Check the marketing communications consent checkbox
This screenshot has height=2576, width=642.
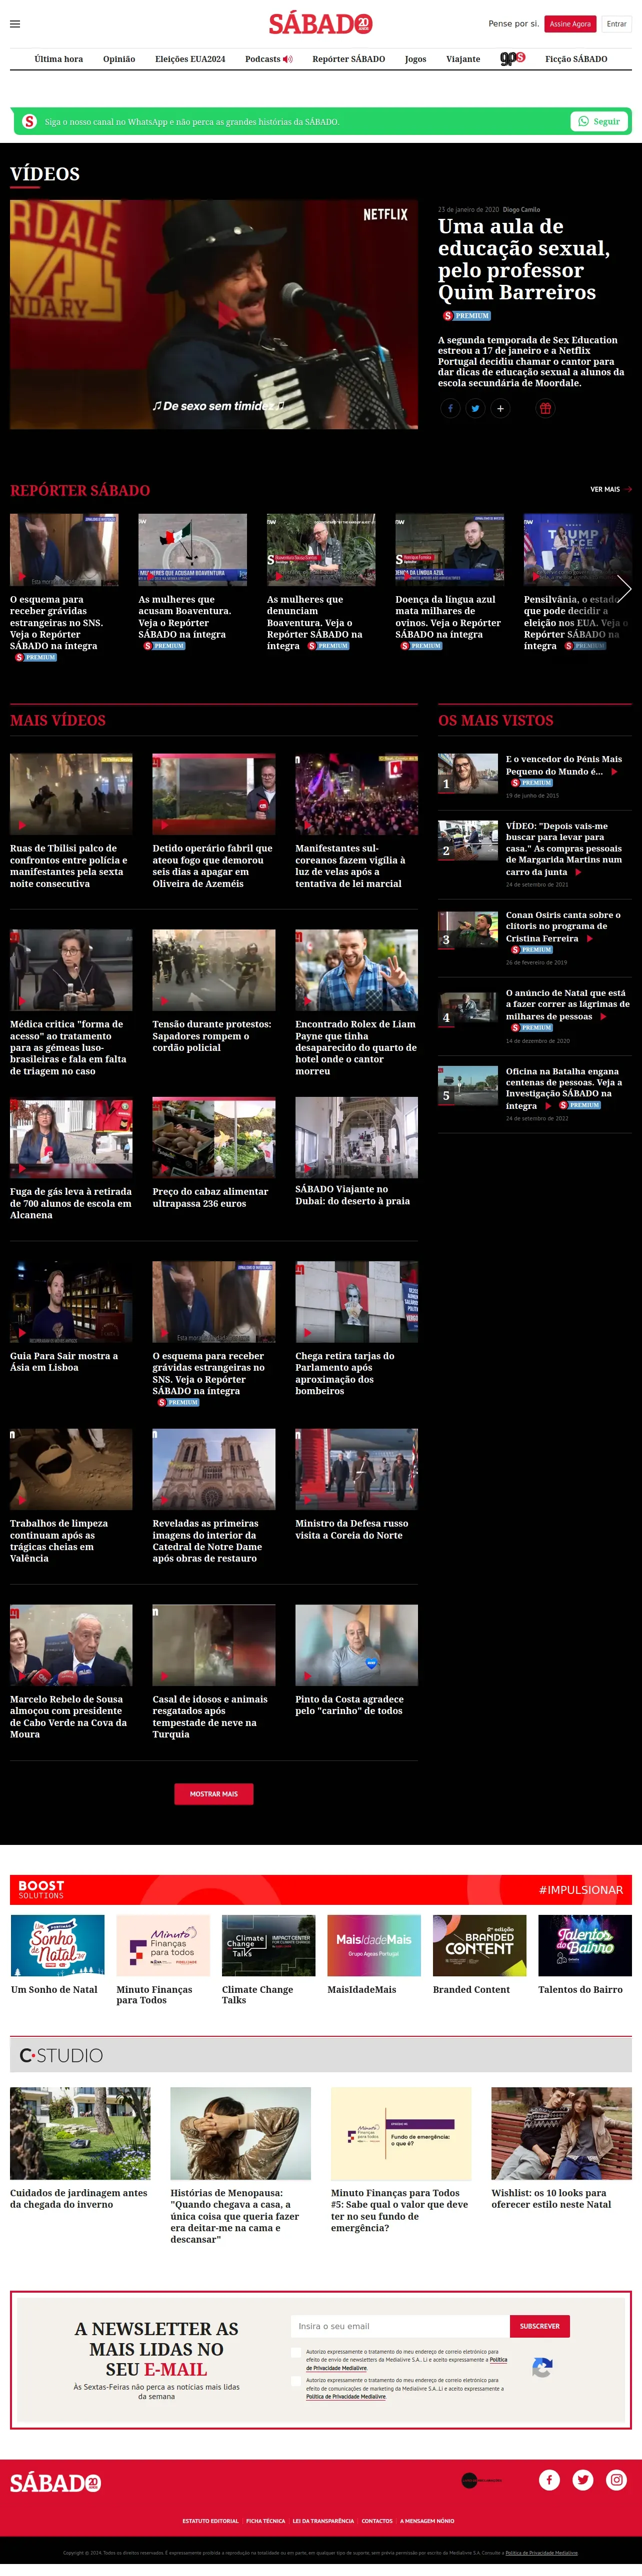295,2381
